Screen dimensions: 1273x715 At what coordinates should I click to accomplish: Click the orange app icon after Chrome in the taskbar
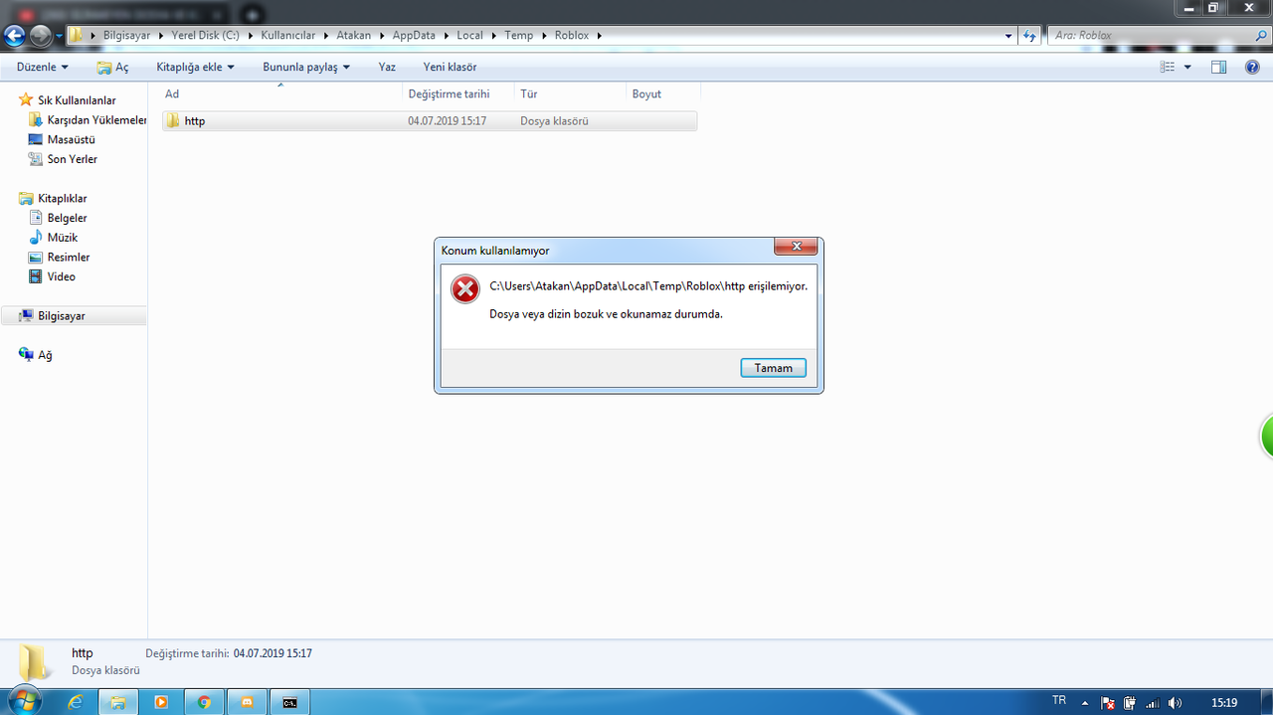(x=247, y=702)
